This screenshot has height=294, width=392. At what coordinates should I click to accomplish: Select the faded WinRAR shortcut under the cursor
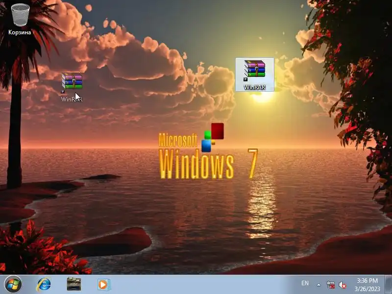point(72,87)
